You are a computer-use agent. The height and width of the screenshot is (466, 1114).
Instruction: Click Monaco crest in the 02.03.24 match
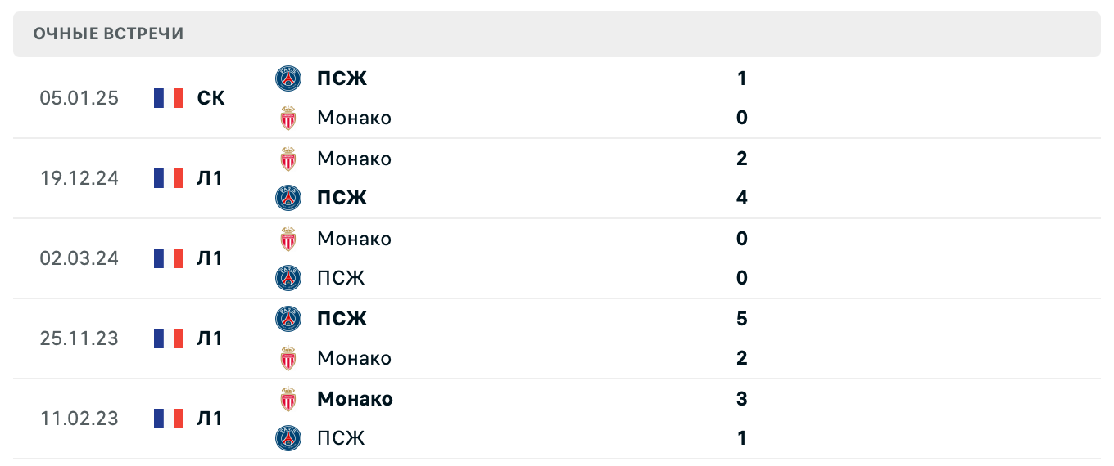(x=288, y=239)
